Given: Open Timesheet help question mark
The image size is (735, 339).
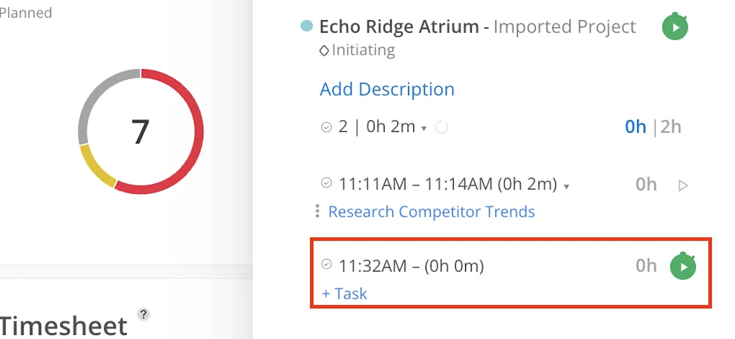Looking at the screenshot, I should [144, 314].
